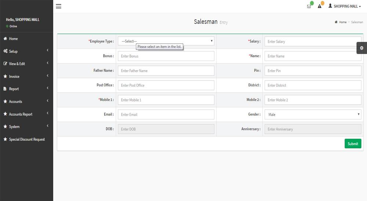This screenshot has height=201, width=367.
Task: Focus the Enter Salary field
Action: (313, 42)
